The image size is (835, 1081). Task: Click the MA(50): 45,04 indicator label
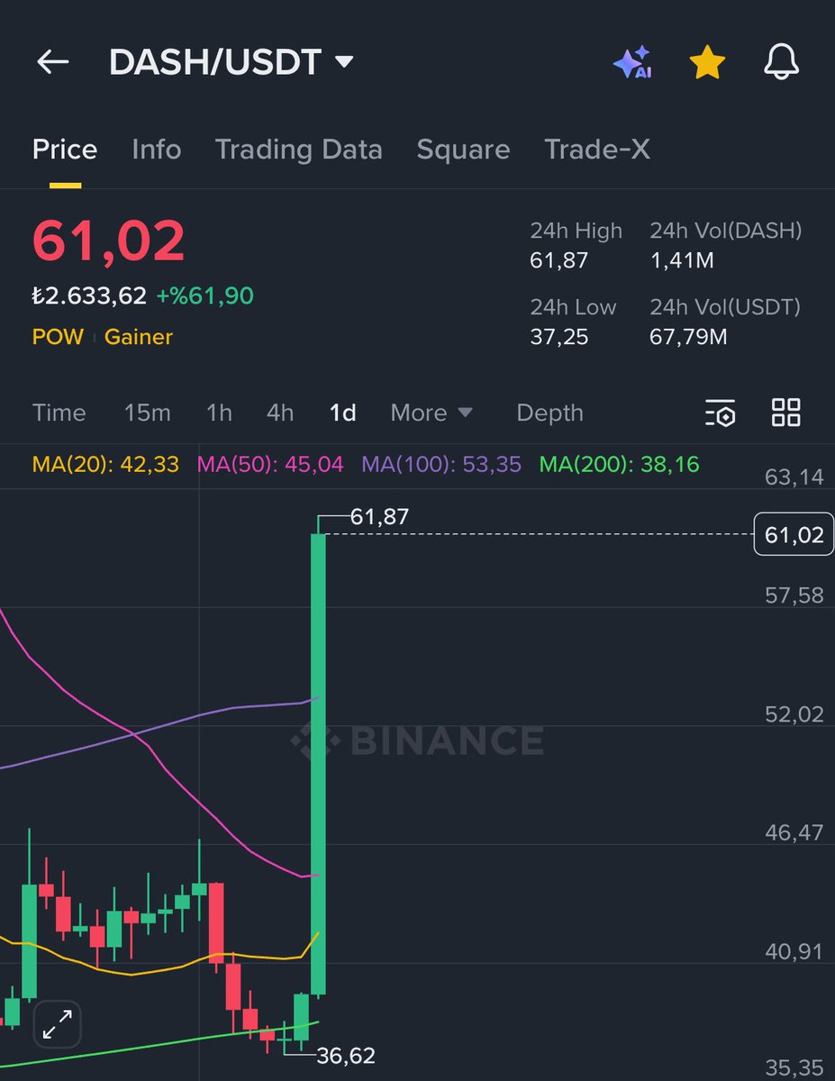pos(270,465)
